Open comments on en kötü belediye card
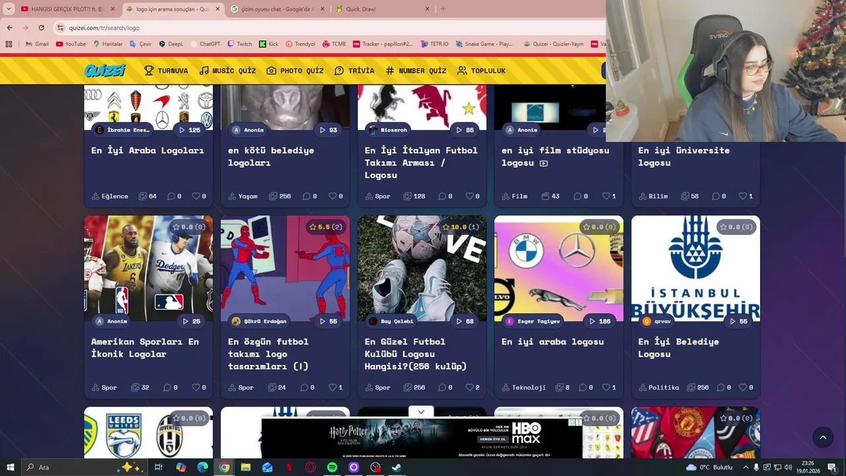This screenshot has height=476, width=846. [x=309, y=196]
